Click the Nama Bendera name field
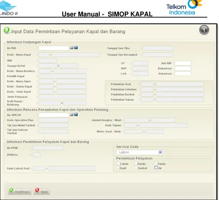219x200 pixels. 70,71
